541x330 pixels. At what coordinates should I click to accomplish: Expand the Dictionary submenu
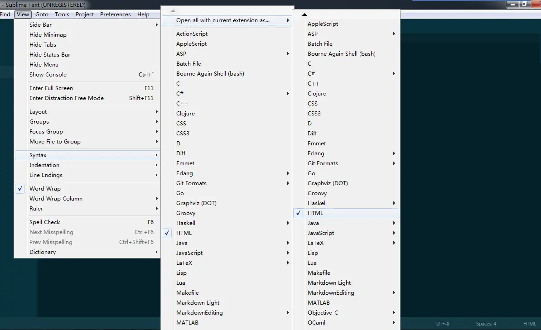pos(87,253)
